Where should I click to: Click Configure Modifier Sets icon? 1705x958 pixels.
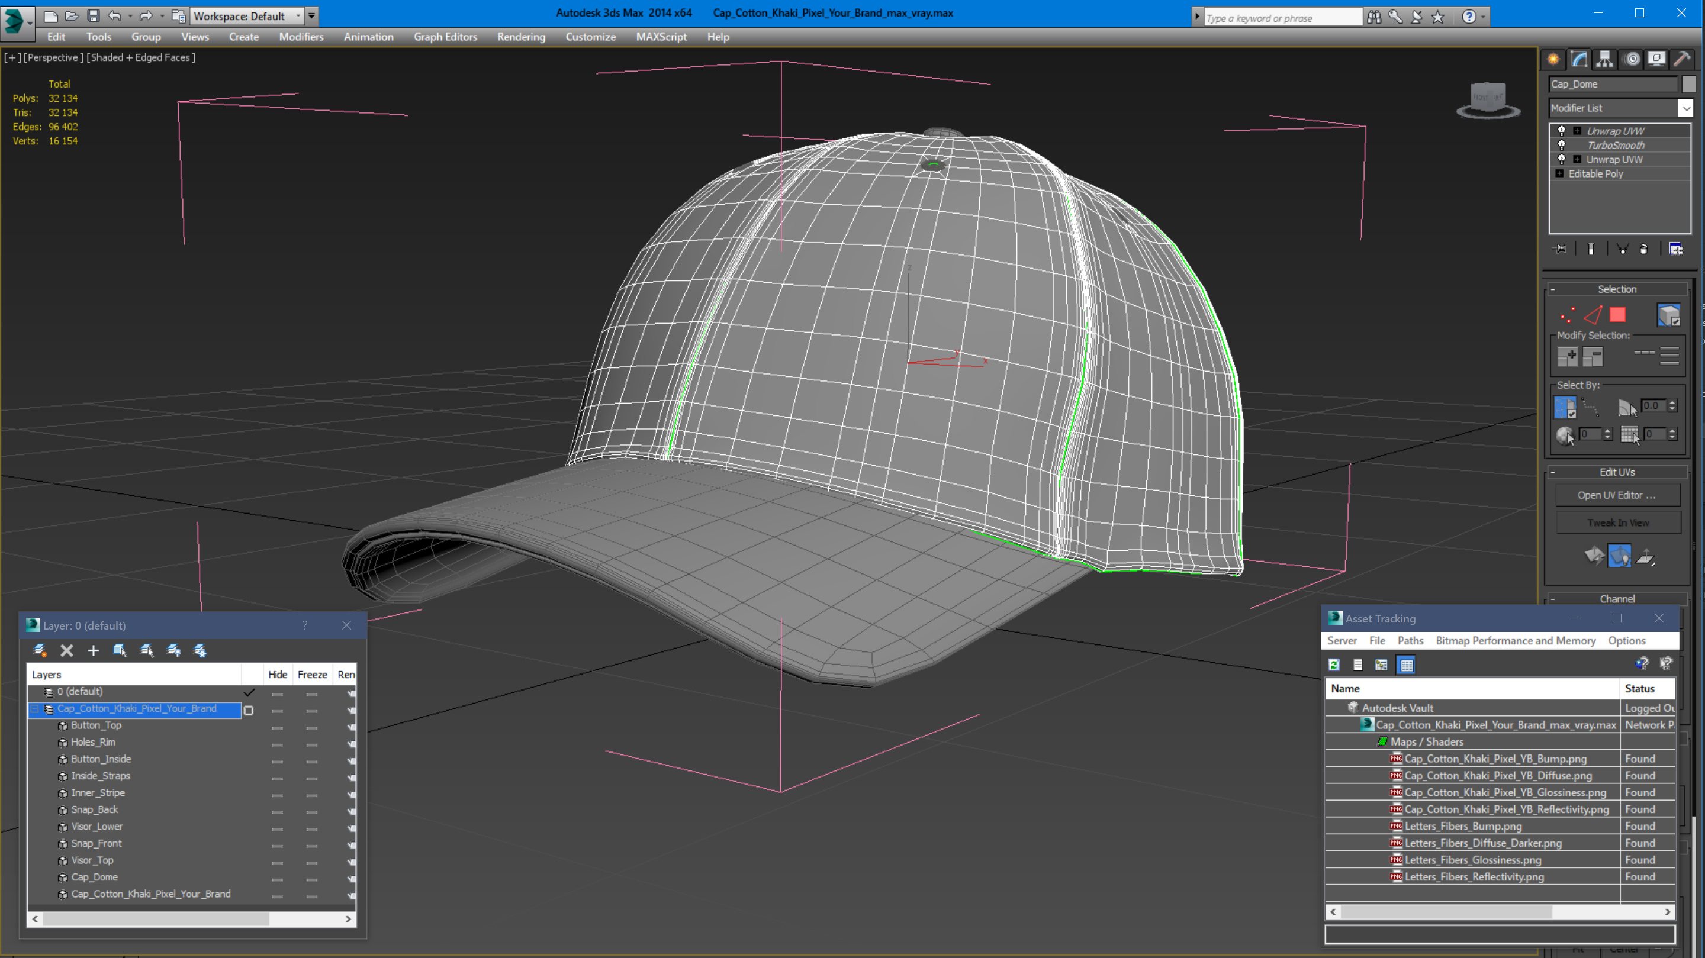(1675, 249)
